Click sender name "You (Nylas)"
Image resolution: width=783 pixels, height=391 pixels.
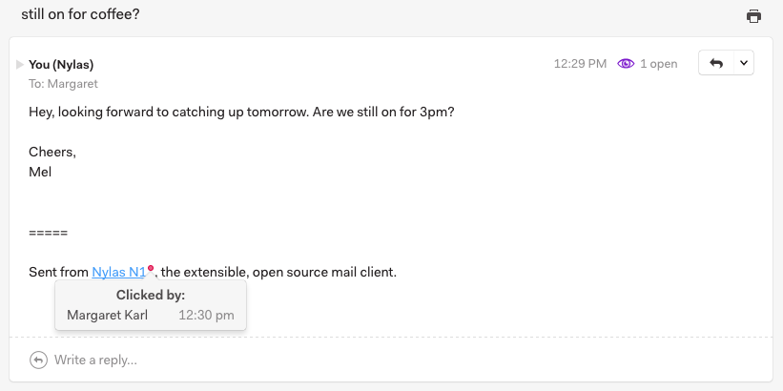coord(61,64)
